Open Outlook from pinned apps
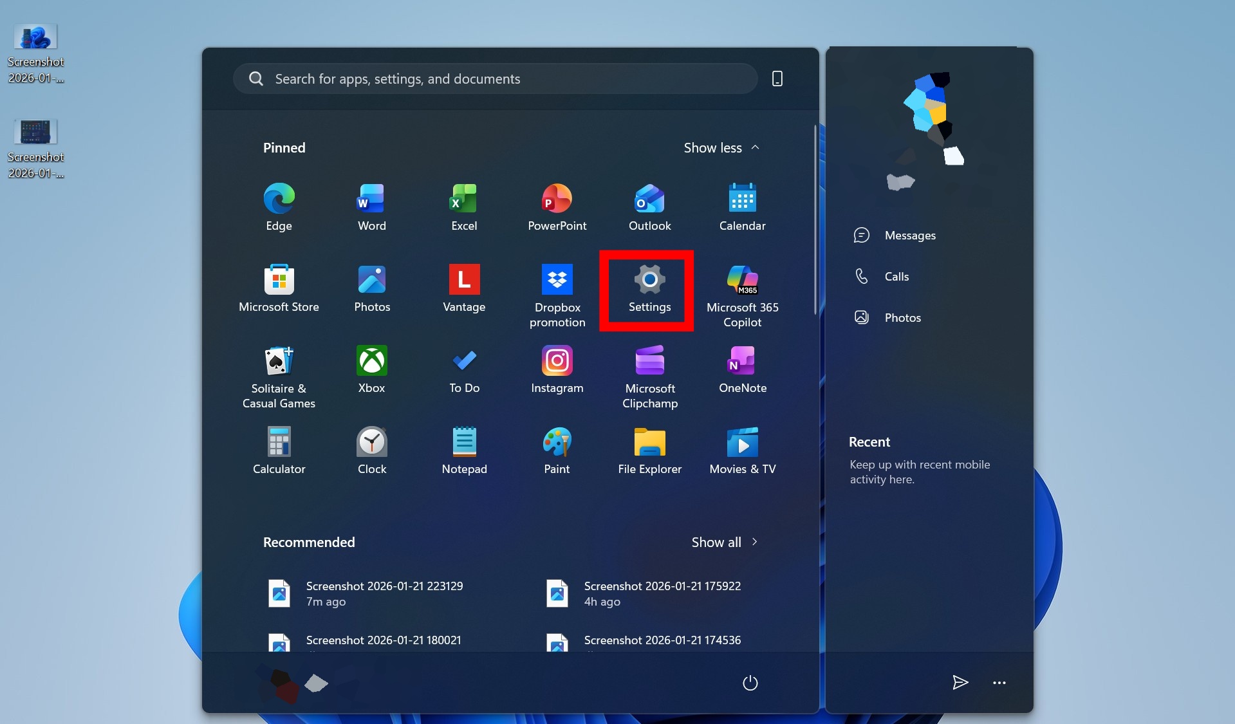The width and height of the screenshot is (1235, 724). point(649,207)
